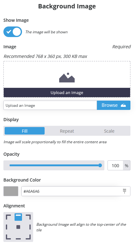This screenshot has width=136, height=246.
Task: Click the Browse button
Action: (x=113, y=105)
